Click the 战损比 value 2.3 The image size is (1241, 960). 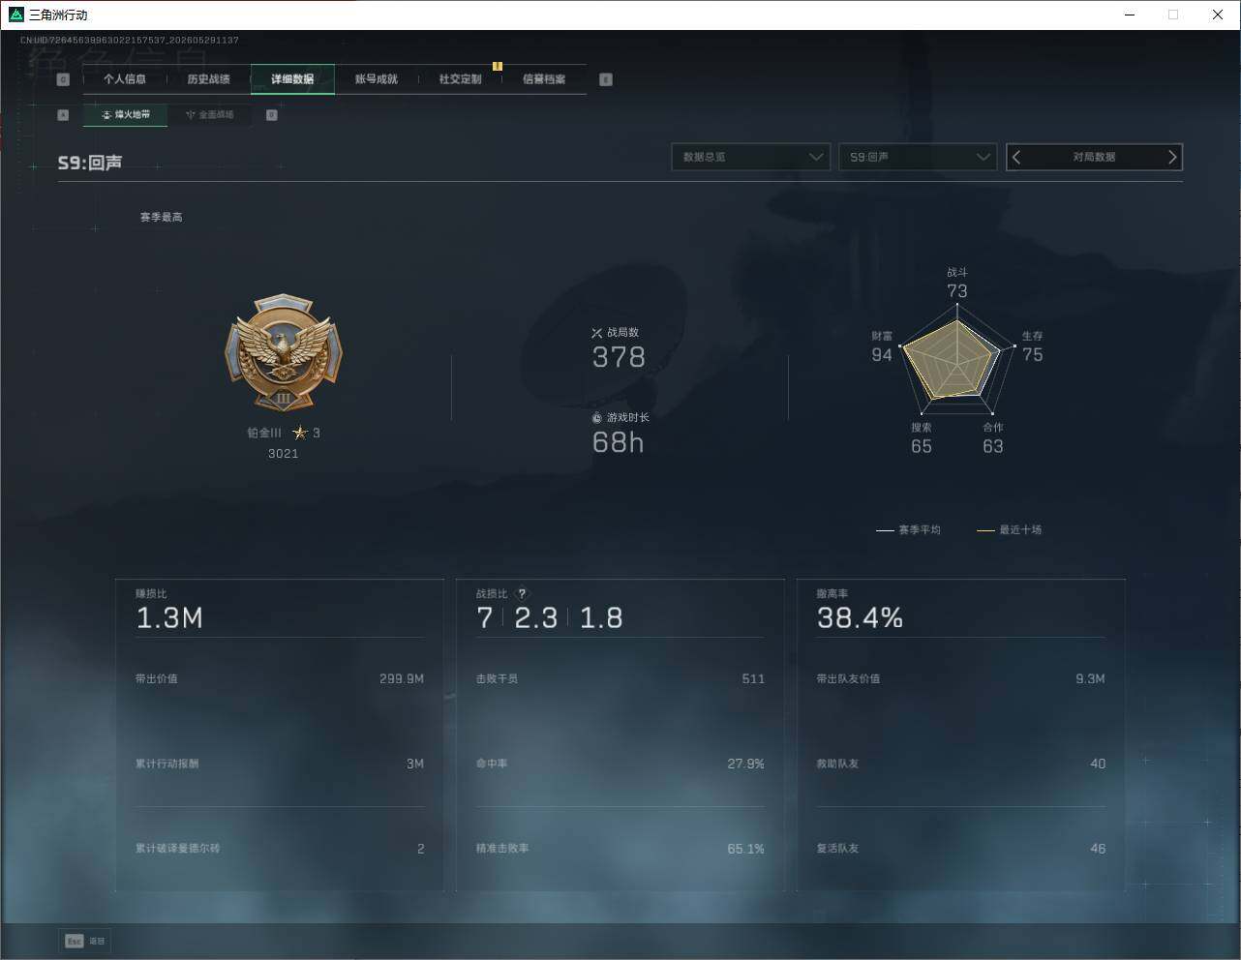tap(536, 618)
